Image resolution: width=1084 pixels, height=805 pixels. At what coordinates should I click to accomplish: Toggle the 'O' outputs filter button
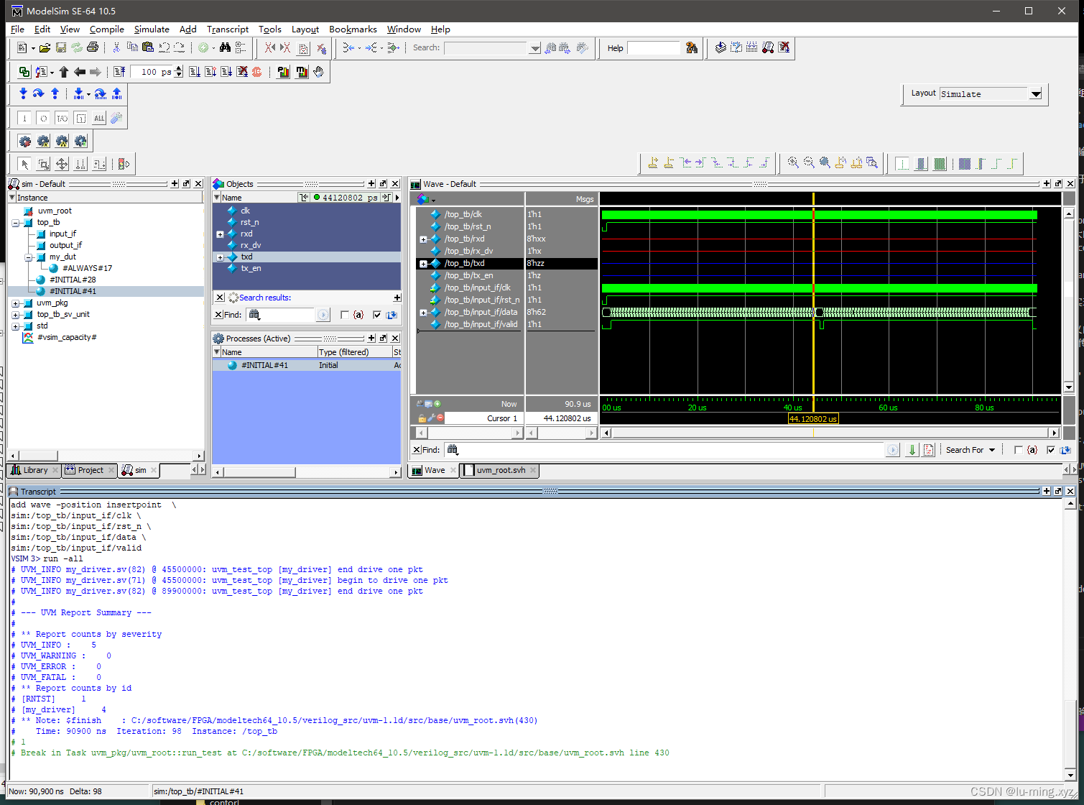click(x=43, y=118)
